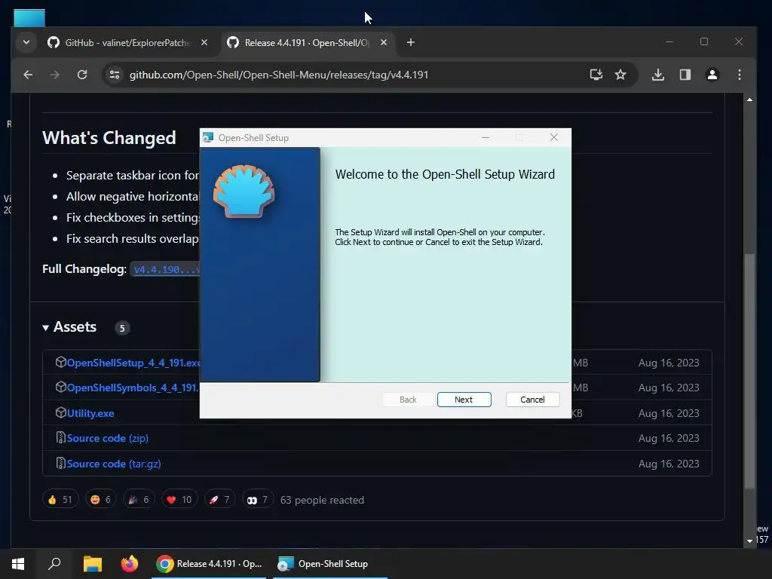This screenshot has width=772, height=579.
Task: Open the tab search dropdown arrow
Action: click(26, 42)
